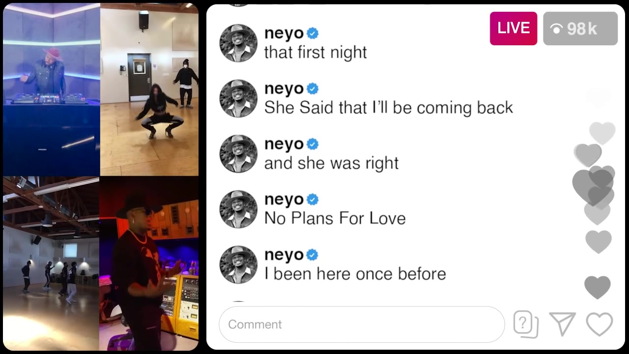629x354 pixels.
Task: Open neyo avatar beside 'She Said that I'll be coming back'
Action: tap(238, 98)
